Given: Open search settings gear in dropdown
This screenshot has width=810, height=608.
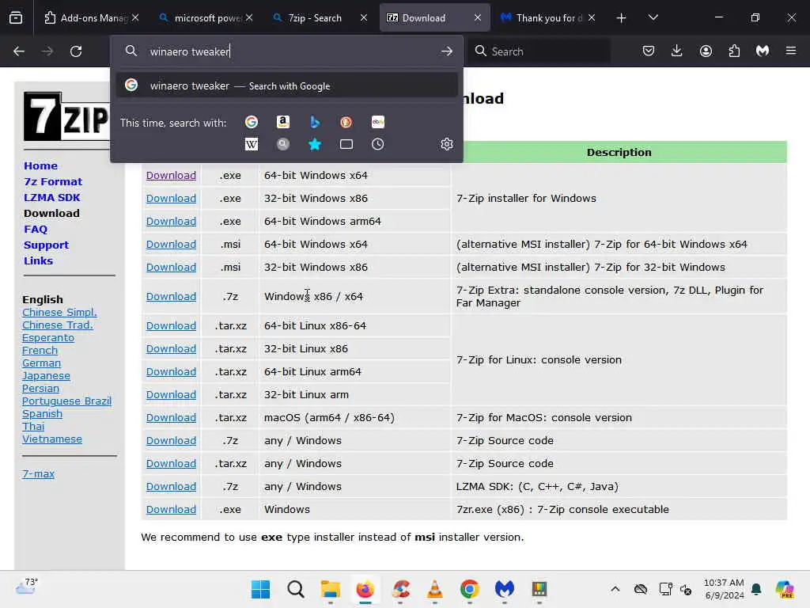Looking at the screenshot, I should point(447,144).
